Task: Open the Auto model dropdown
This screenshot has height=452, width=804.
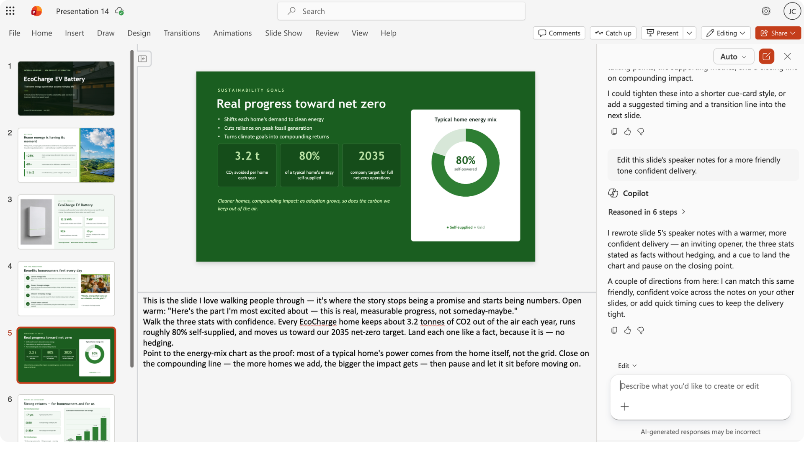Action: [733, 56]
